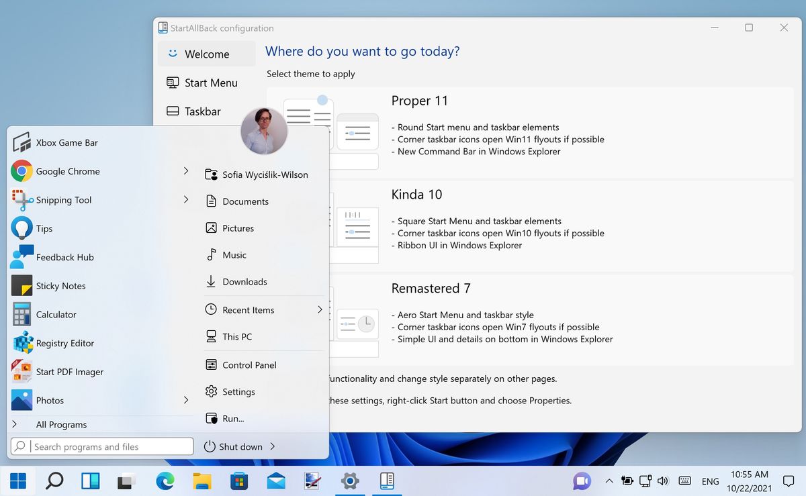Open Microsoft Store from the taskbar

point(238,481)
